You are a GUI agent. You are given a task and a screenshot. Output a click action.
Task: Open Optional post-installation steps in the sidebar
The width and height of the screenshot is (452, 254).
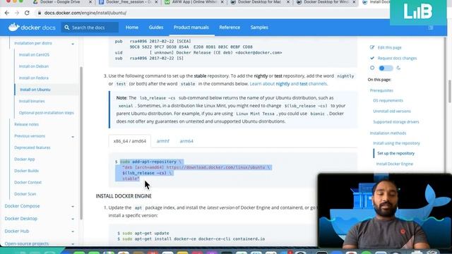(47, 113)
